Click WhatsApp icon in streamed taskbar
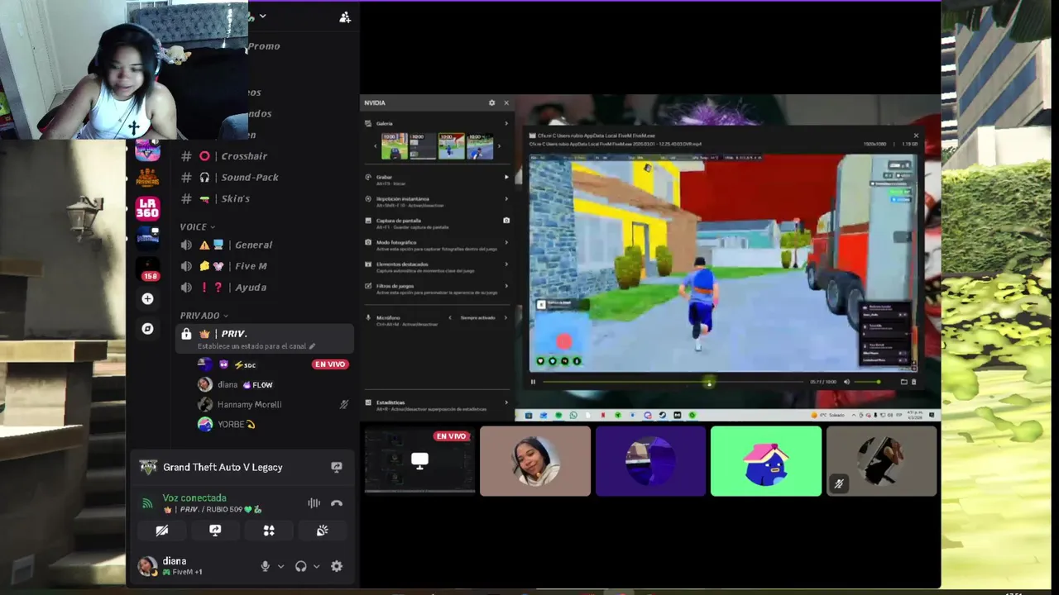 coord(573,416)
